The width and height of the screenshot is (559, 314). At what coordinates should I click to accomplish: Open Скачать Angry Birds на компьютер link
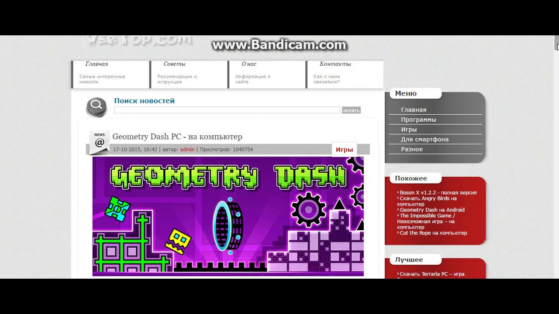click(427, 201)
